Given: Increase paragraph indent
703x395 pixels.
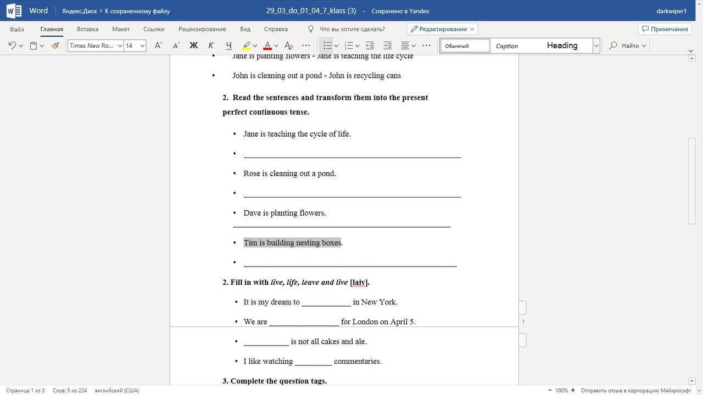Looking at the screenshot, I should click(387, 46).
